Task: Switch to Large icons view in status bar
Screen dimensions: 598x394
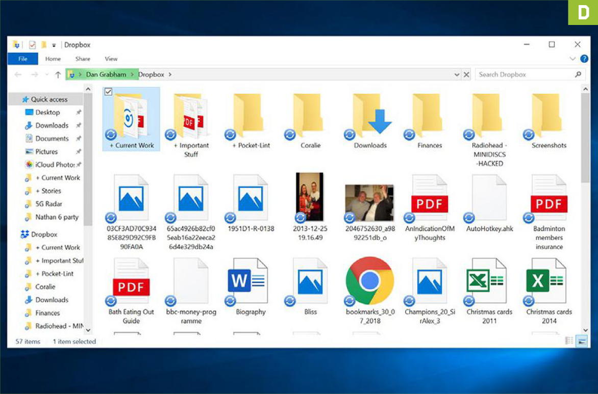Action: (x=582, y=341)
